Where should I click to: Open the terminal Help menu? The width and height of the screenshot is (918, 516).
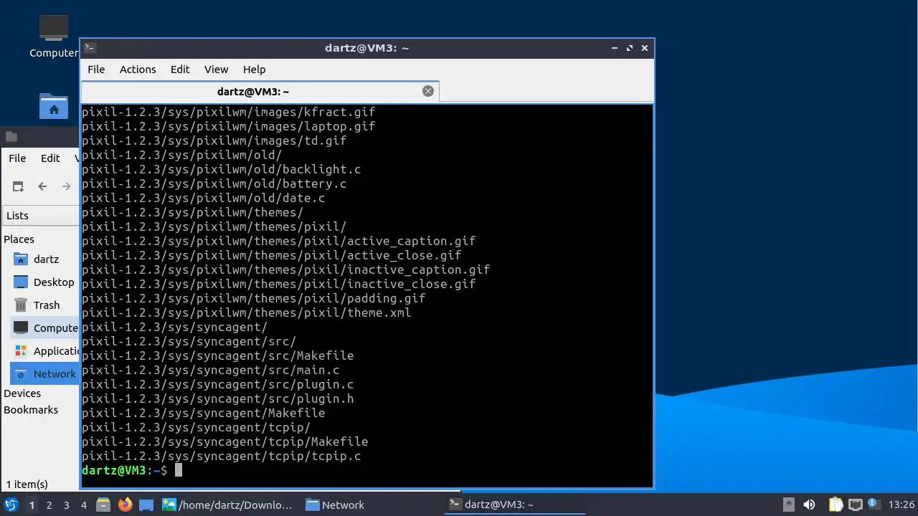(254, 70)
